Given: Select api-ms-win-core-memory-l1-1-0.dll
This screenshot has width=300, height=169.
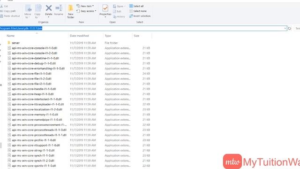Looking at the screenshot, I should click(x=35, y=115).
